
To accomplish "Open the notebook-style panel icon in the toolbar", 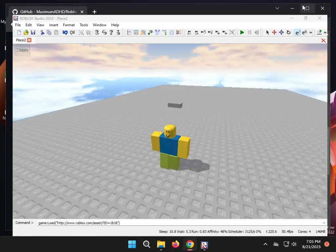I will click(x=129, y=32).
